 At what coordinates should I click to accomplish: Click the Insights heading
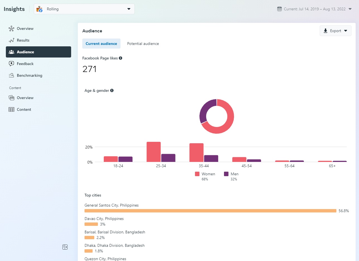tap(14, 9)
